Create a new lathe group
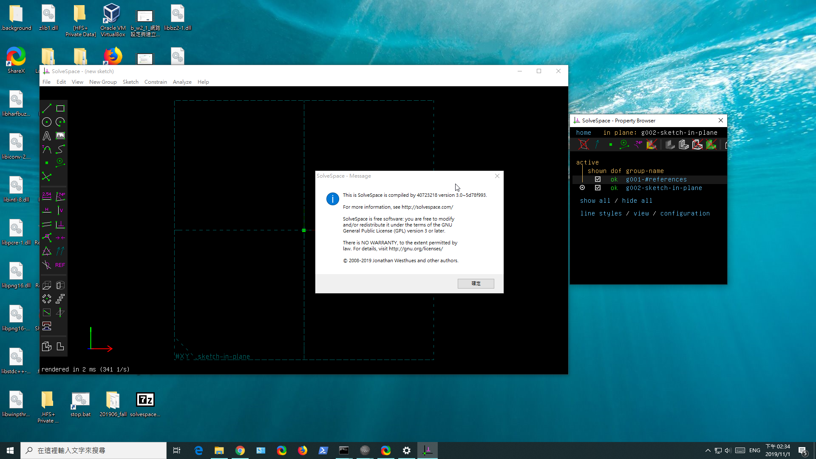 [x=60, y=285]
